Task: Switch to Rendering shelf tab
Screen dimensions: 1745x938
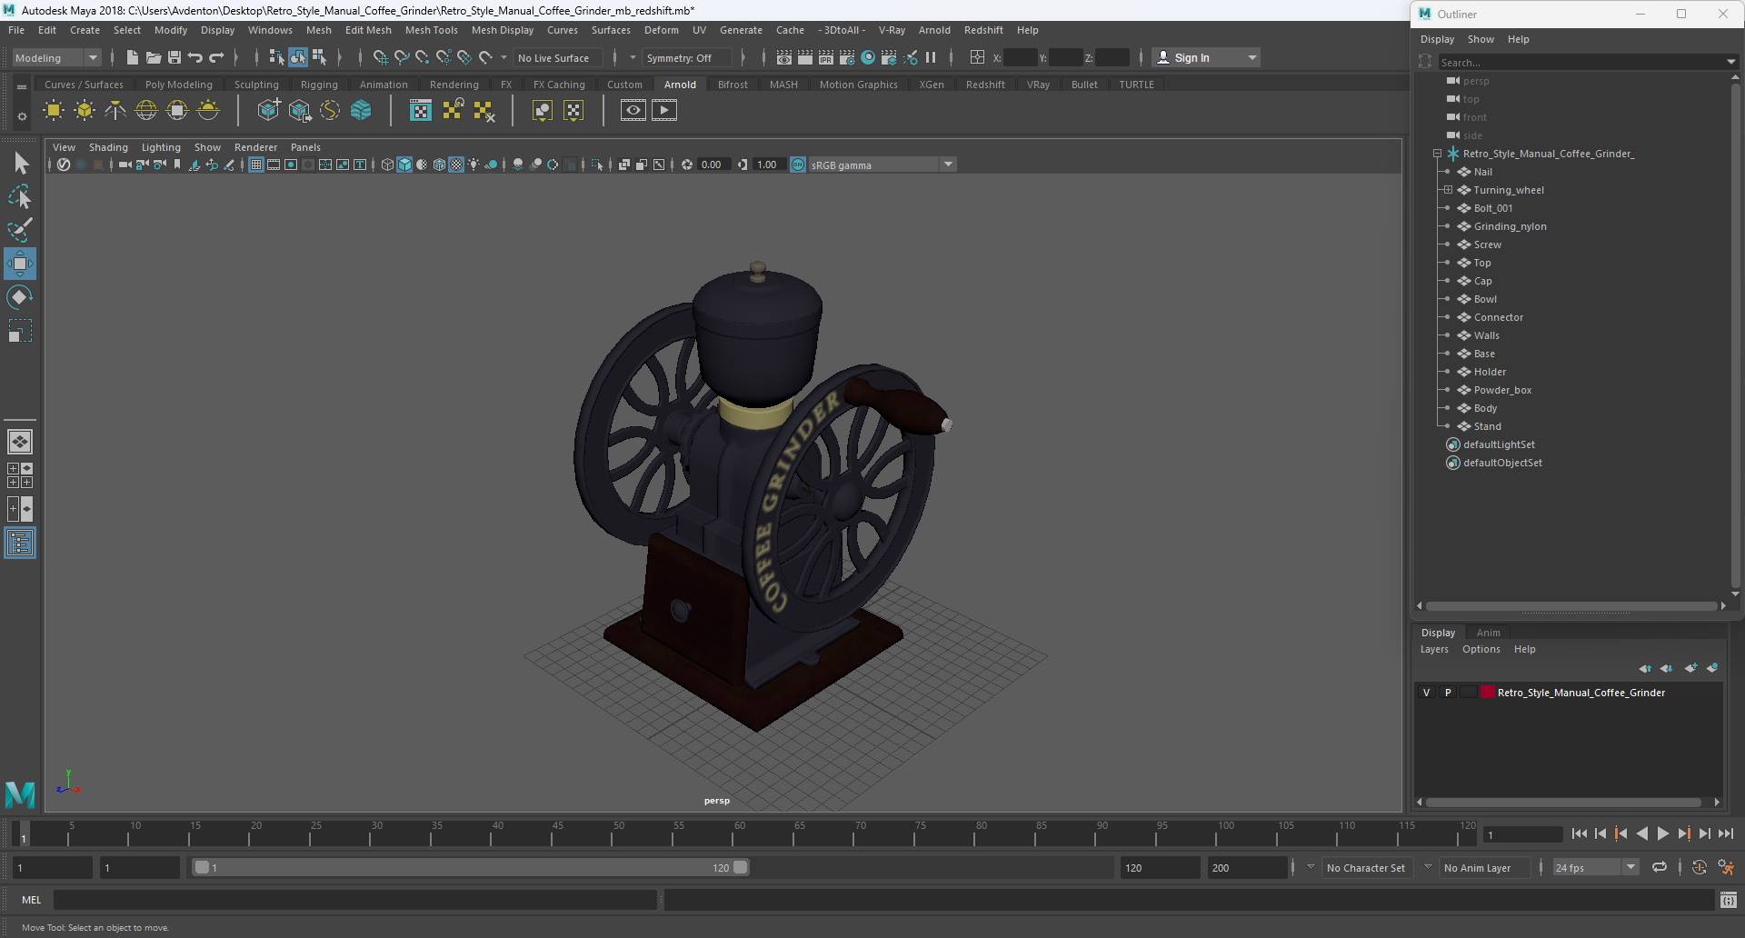Action: tap(454, 85)
